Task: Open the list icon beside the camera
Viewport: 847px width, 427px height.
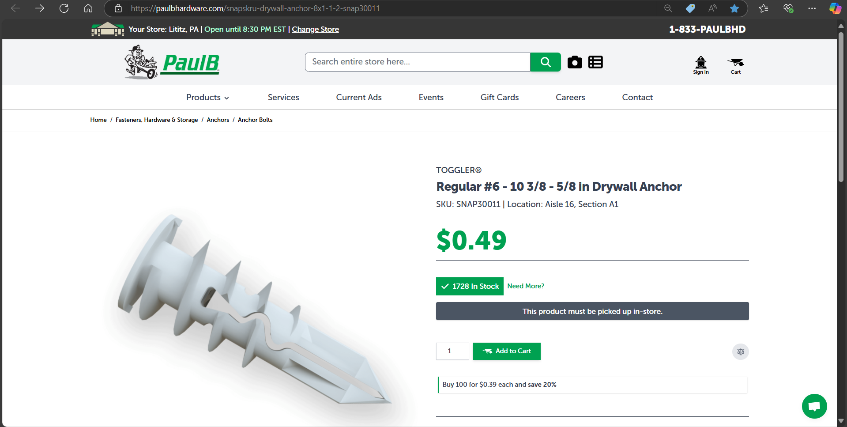Action: [595, 62]
